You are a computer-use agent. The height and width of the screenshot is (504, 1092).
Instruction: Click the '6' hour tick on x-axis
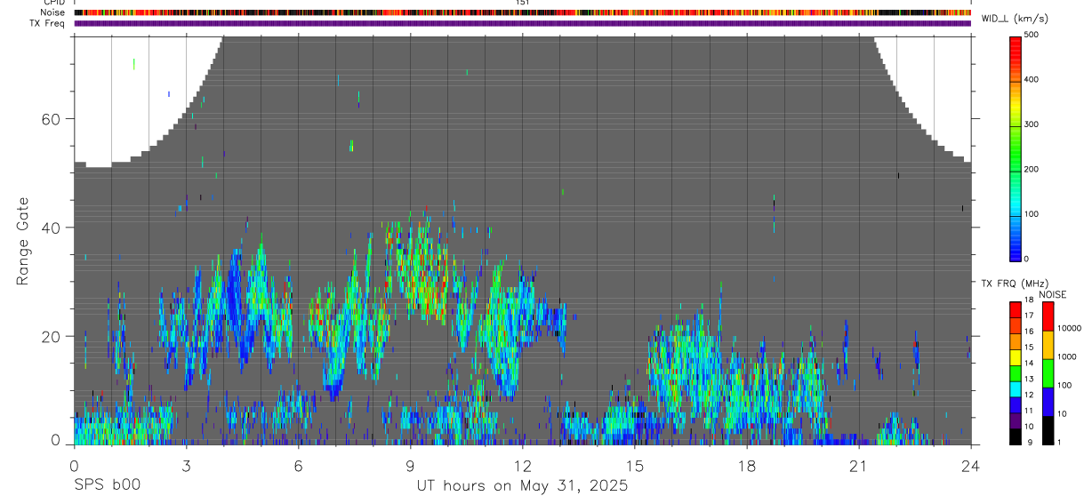tap(299, 465)
